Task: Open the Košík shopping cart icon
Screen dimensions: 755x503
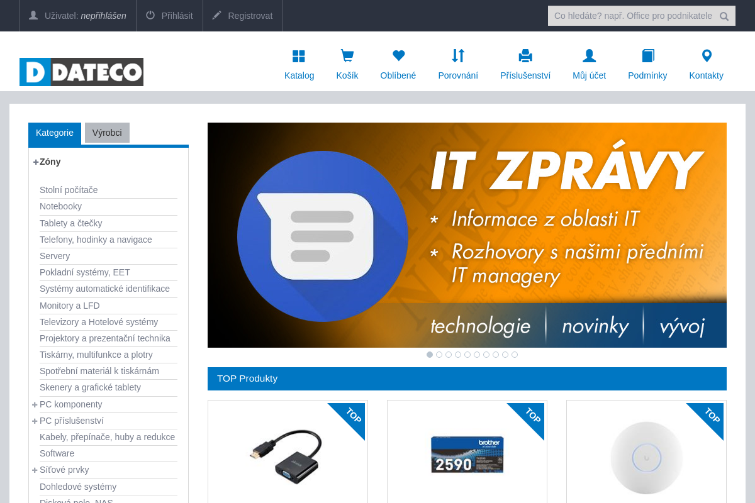Action: 347,56
